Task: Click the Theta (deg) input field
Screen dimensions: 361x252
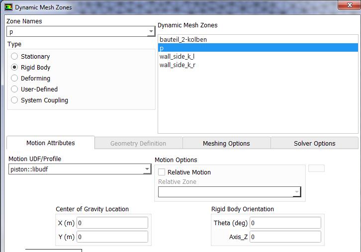Action: 285,223
